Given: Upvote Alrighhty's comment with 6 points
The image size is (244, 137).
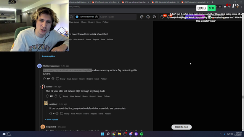Looking at the screenshot, I should point(51,113).
